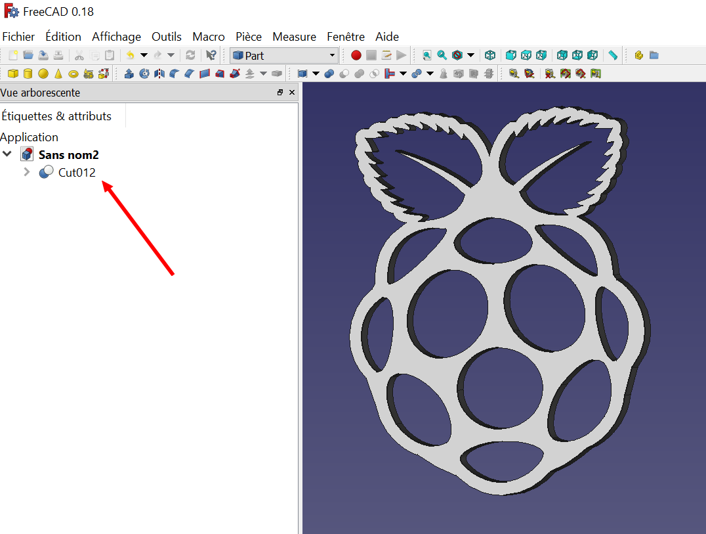
Task: Fit the selection in the view
Action: (442, 55)
